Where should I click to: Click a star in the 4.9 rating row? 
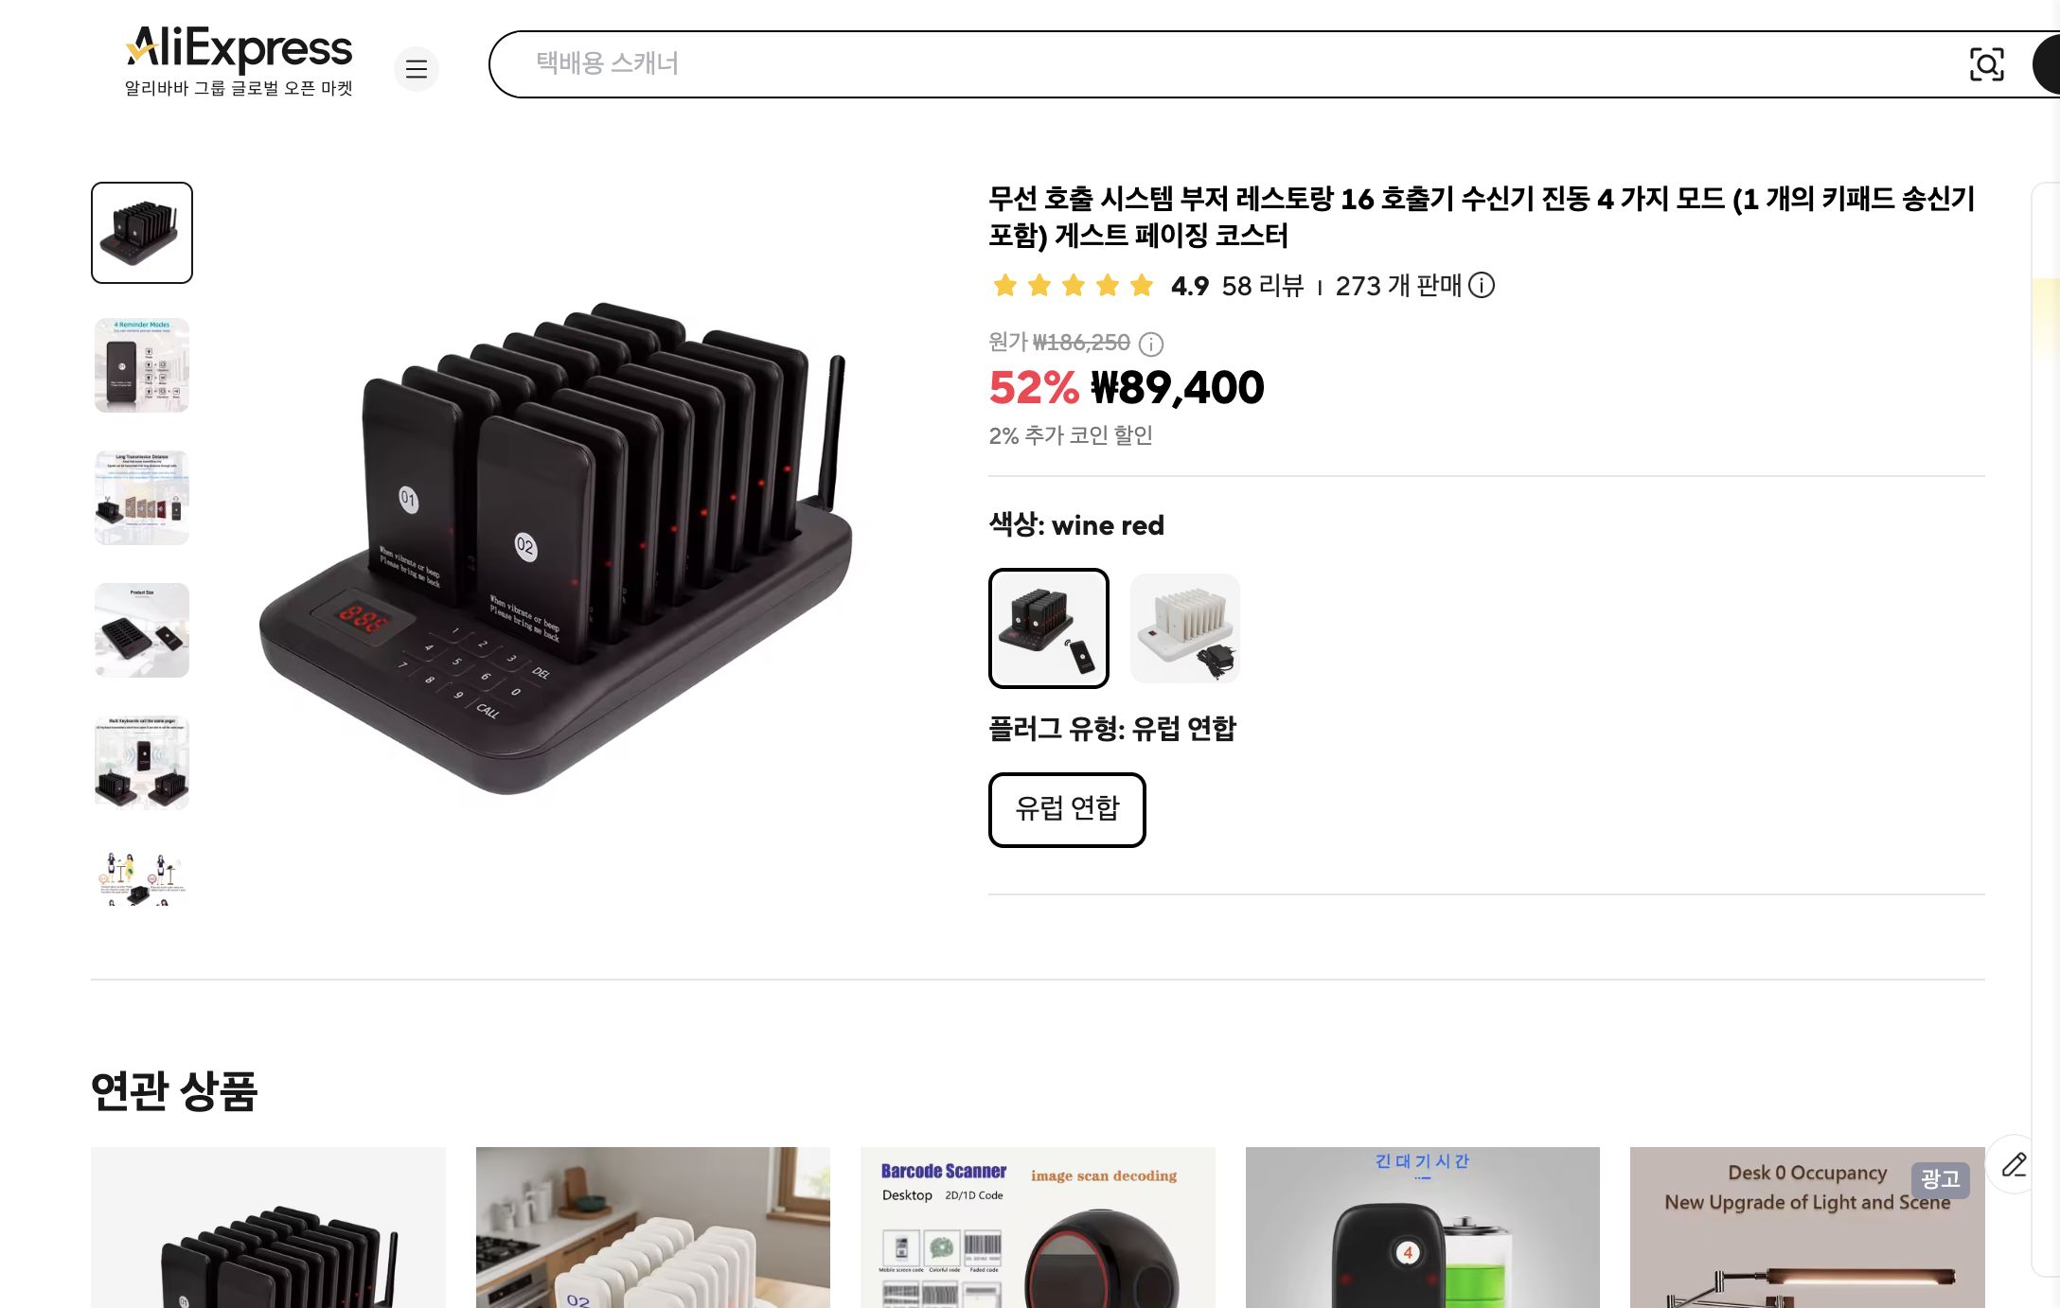click(x=1072, y=285)
